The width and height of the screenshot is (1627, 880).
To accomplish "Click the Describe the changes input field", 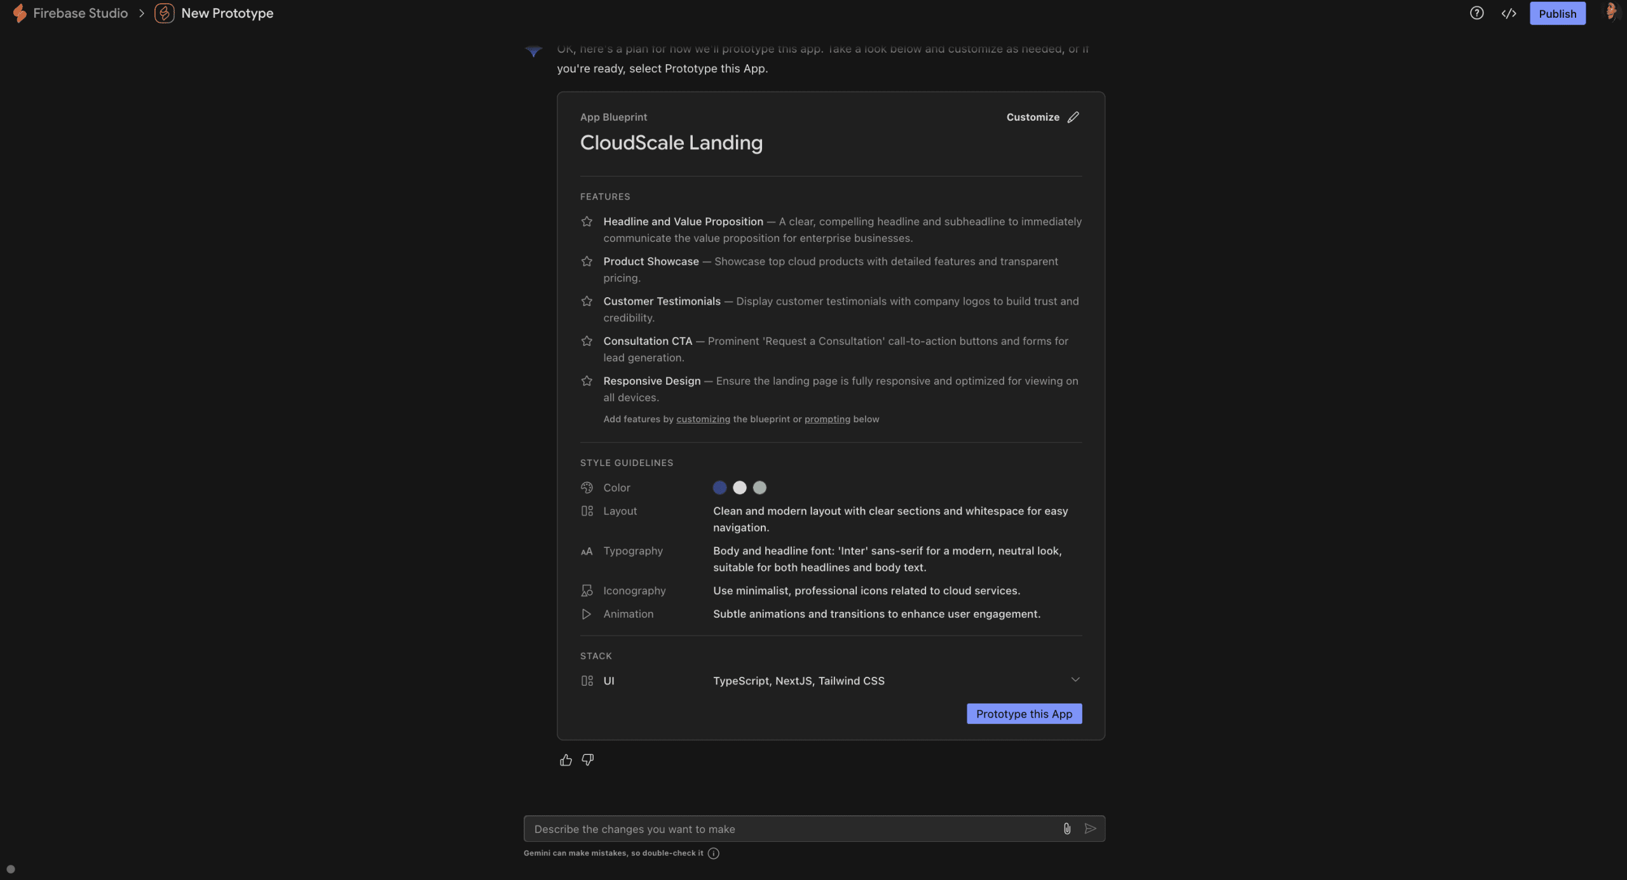I will coord(763,829).
